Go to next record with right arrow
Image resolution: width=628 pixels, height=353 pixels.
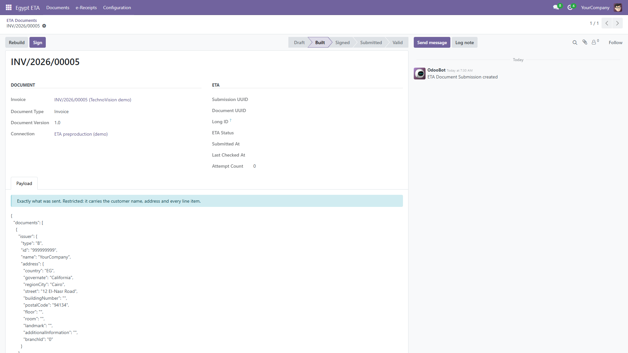pos(618,23)
